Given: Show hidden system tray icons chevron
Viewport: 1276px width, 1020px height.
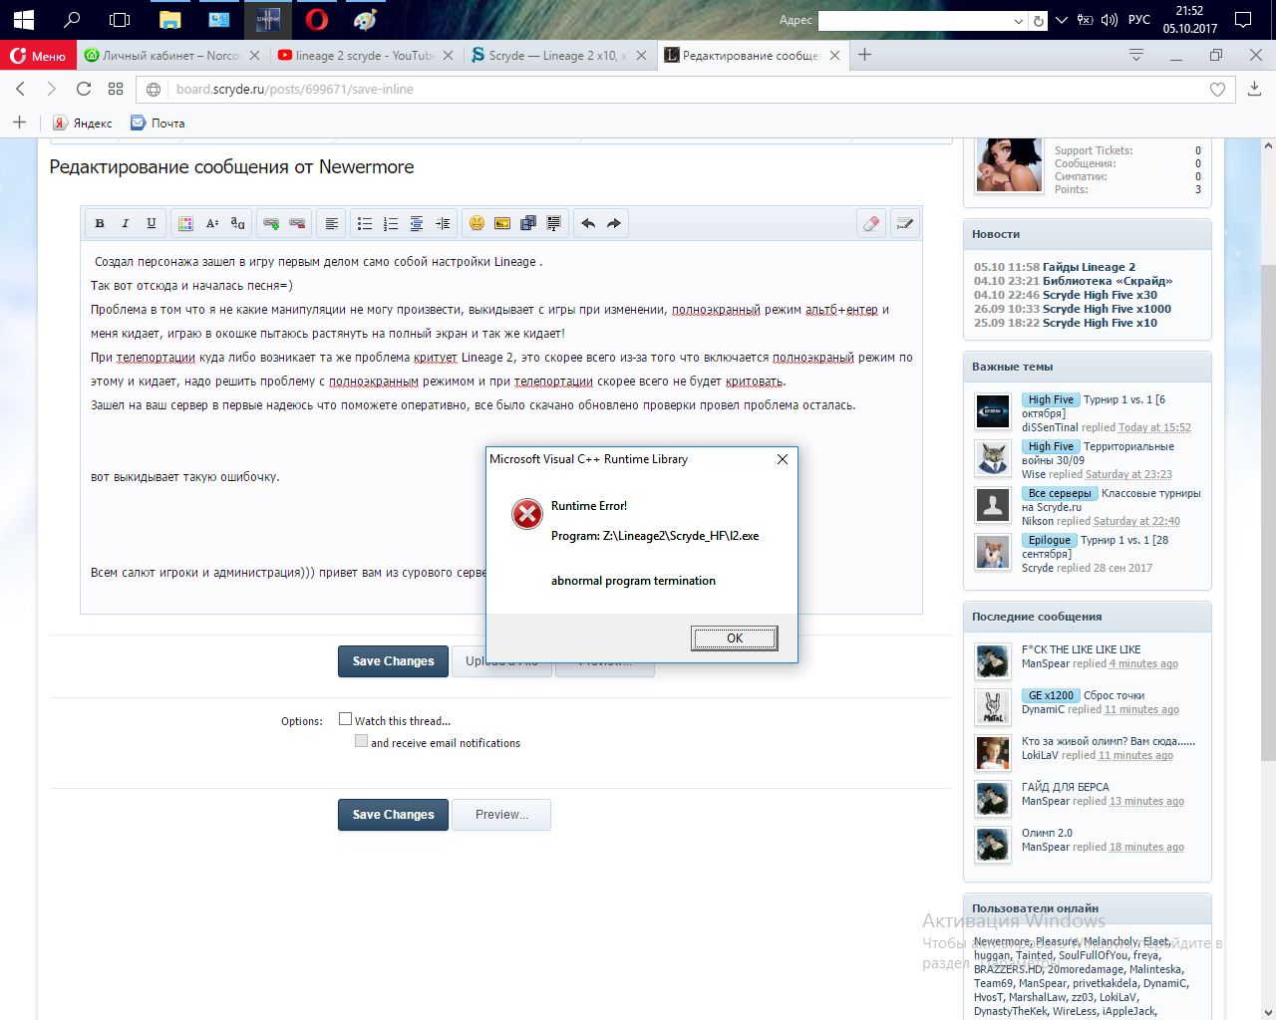Looking at the screenshot, I should pos(1061,20).
